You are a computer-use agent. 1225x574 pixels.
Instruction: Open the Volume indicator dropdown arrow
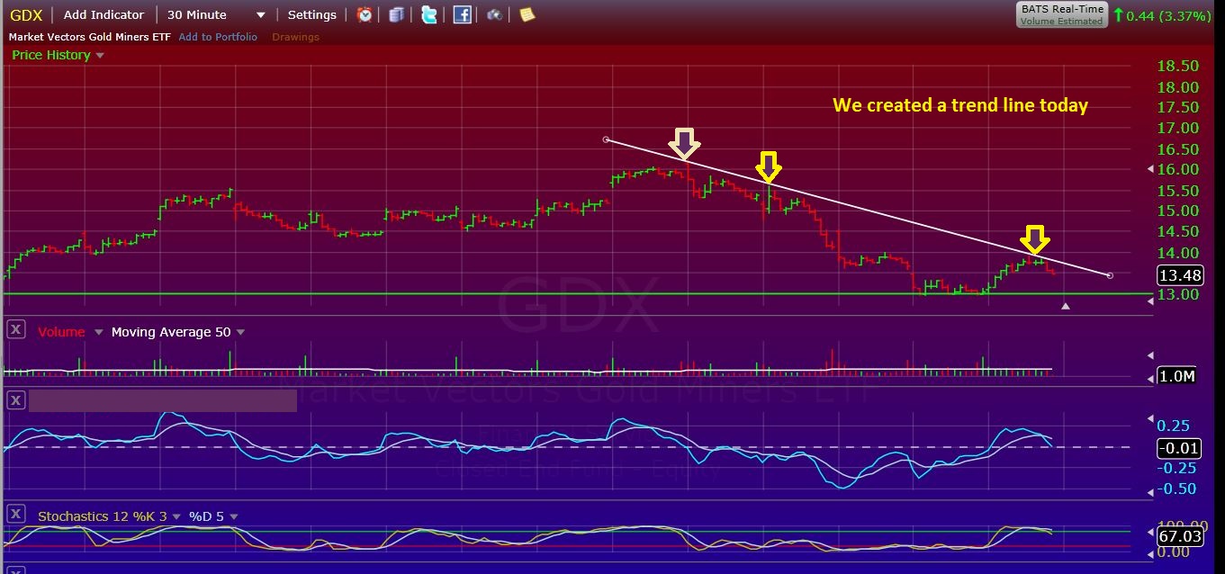click(x=99, y=332)
